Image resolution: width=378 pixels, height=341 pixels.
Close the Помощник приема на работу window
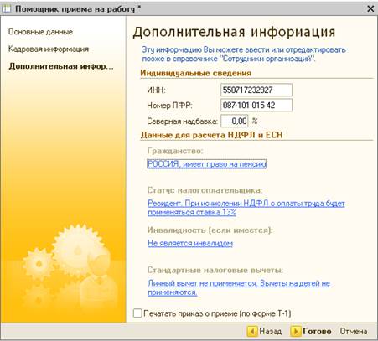click(370, 8)
